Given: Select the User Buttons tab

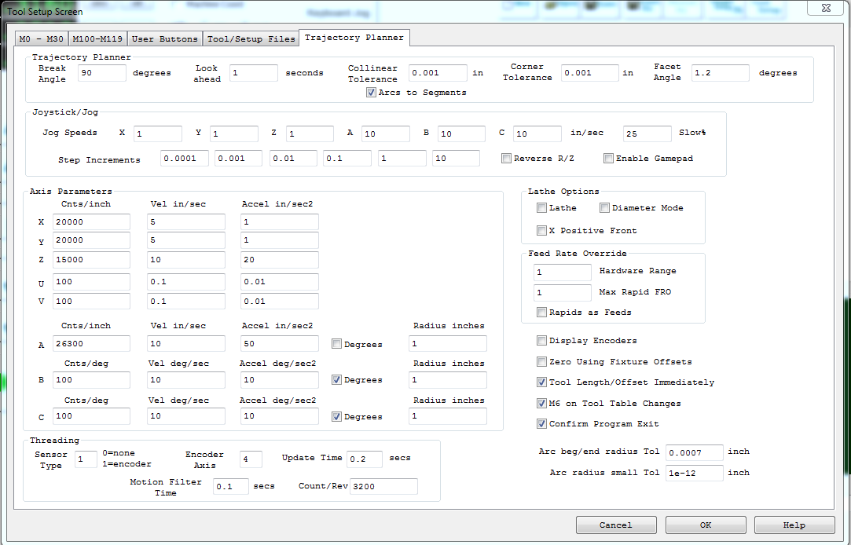Looking at the screenshot, I should point(165,38).
